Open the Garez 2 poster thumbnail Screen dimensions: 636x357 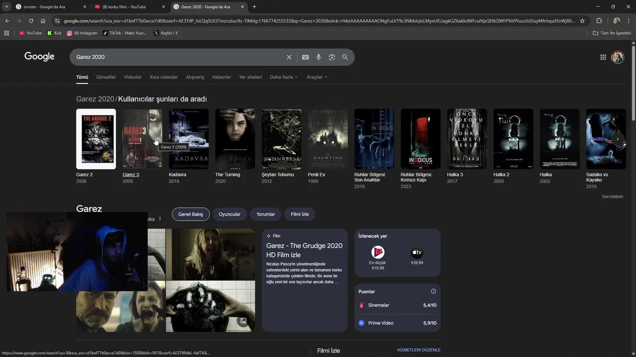tap(96, 139)
